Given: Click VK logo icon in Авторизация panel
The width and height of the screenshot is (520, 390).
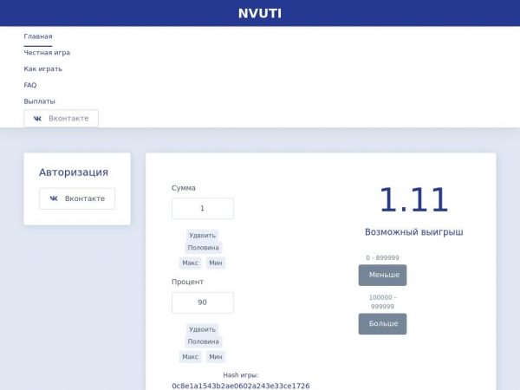Looking at the screenshot, I should click(54, 198).
